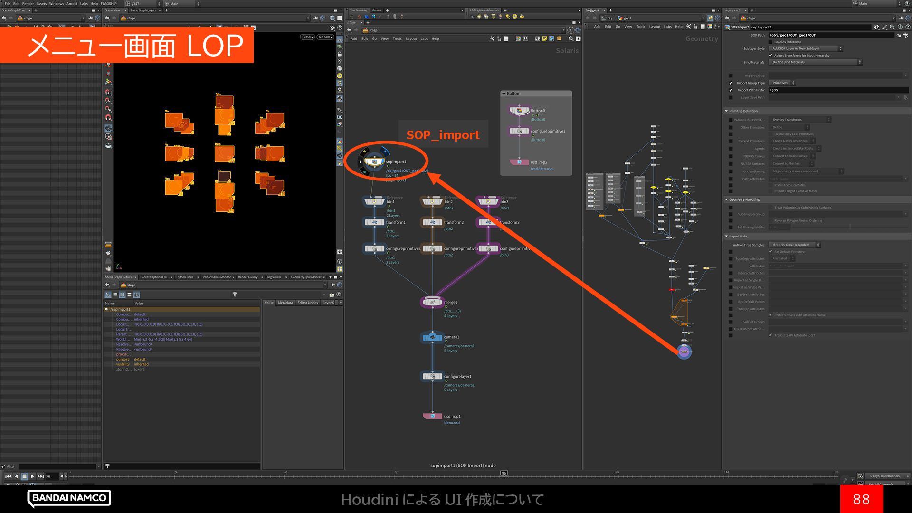Jump to first frame in playbar
The height and width of the screenshot is (513, 912).
point(8,476)
